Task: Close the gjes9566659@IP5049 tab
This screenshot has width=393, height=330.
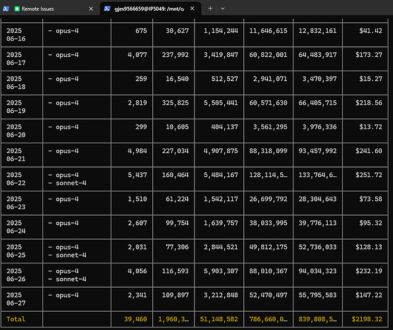Action: [193, 9]
